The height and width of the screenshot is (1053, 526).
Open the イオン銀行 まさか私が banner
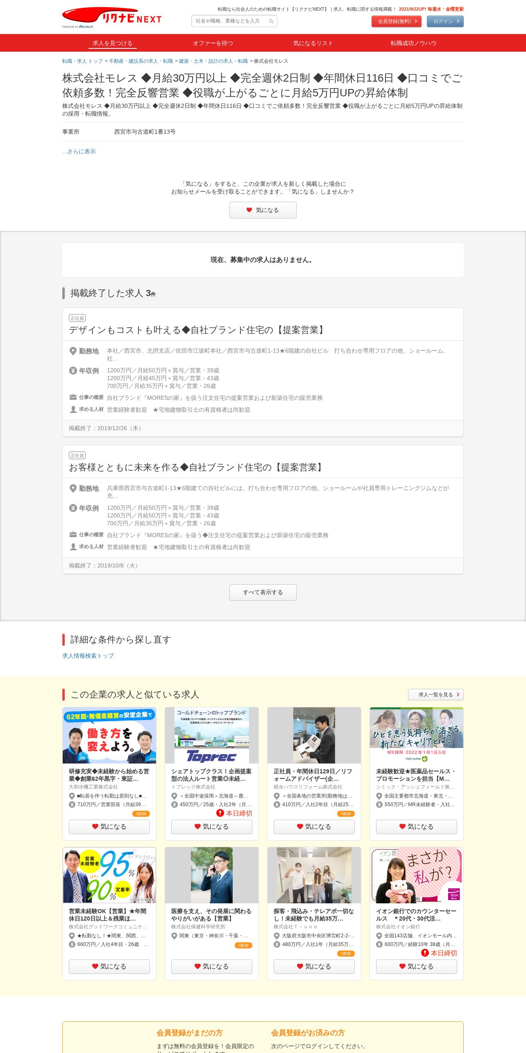pos(417,875)
